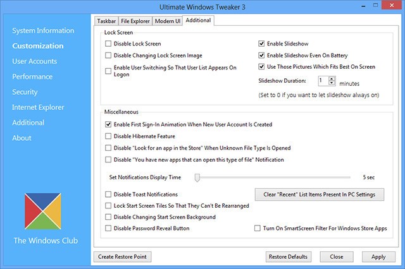This screenshot has height=269, width=405.
Task: Open Security section in sidebar
Action: (25, 92)
